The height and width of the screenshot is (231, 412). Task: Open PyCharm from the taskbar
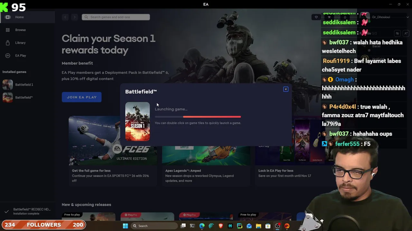(239, 226)
